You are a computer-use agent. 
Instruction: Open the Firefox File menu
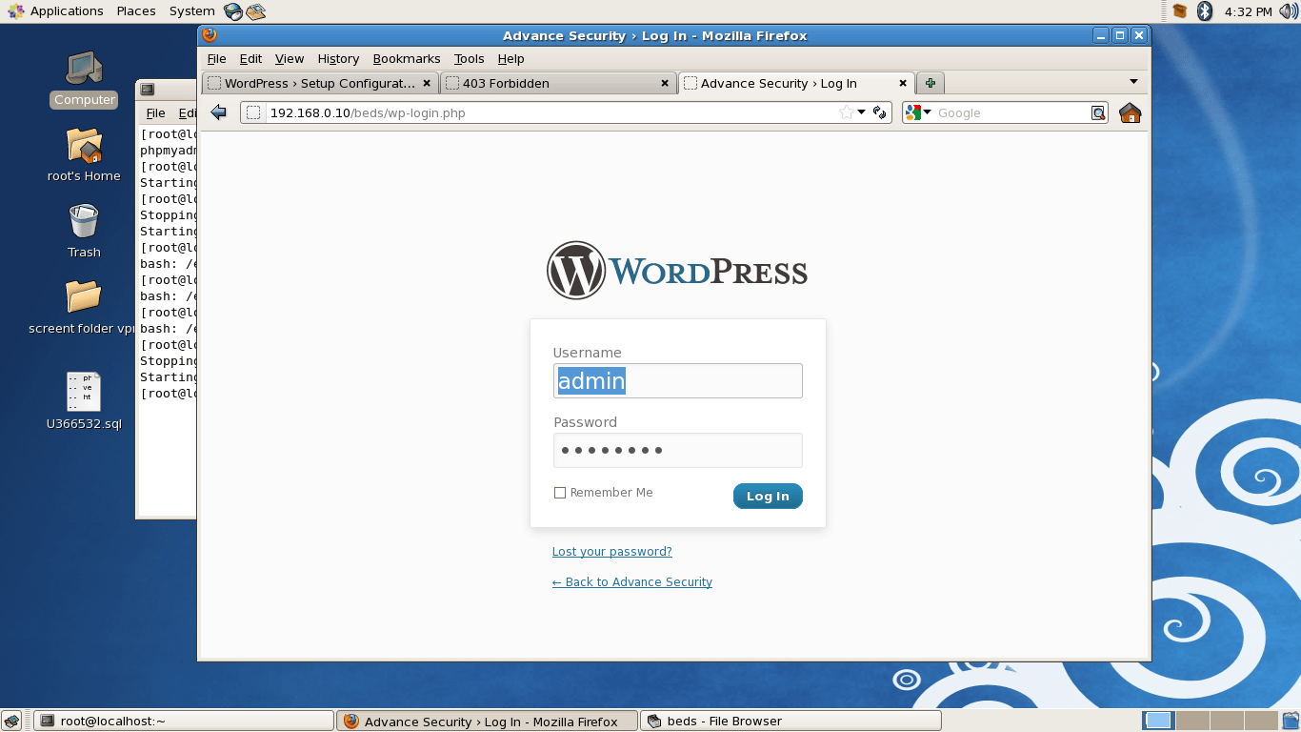coord(217,59)
